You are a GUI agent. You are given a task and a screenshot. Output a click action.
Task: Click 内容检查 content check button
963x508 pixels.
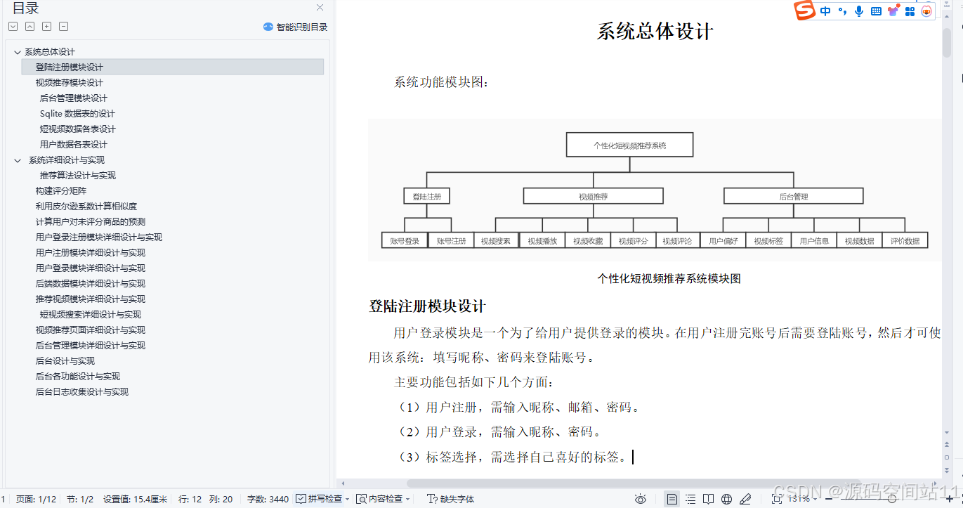[379, 499]
